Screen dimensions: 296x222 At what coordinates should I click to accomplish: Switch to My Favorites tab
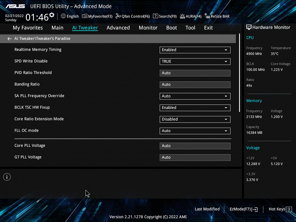coord(28,28)
